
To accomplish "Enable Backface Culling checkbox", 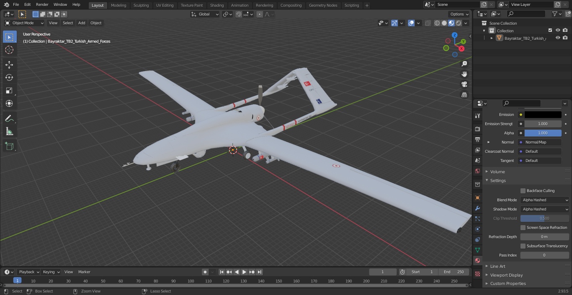I will [x=523, y=191].
